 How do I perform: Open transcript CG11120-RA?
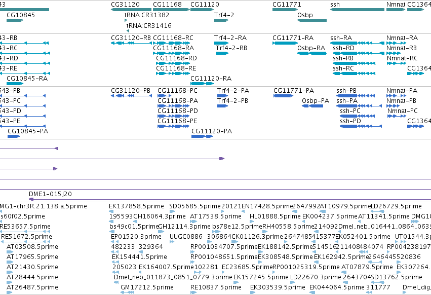click(211, 79)
